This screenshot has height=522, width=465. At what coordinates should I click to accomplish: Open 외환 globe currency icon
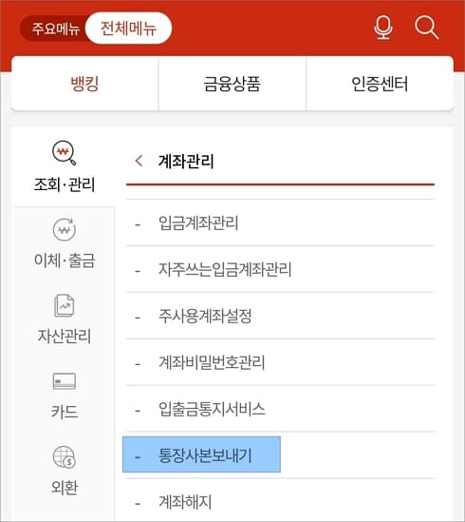pos(65,457)
